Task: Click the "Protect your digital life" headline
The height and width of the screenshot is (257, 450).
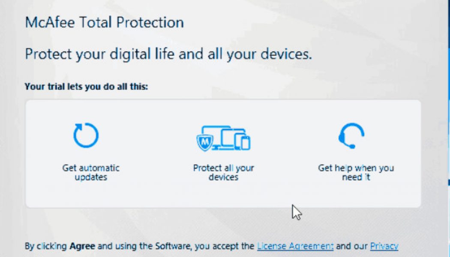Action: pos(168,54)
